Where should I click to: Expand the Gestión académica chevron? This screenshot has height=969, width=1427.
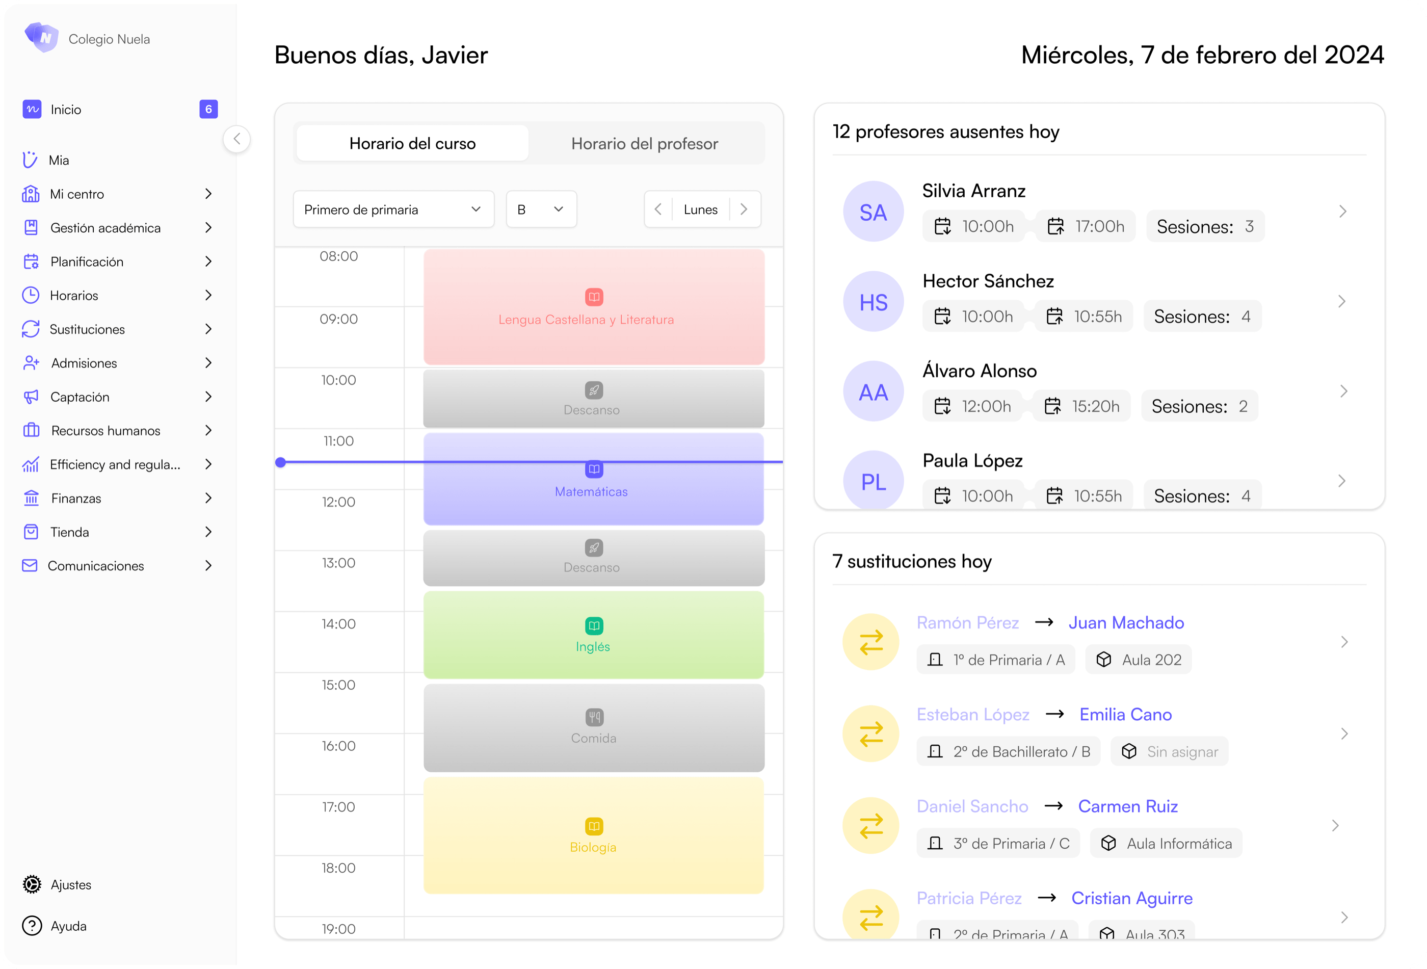point(208,228)
